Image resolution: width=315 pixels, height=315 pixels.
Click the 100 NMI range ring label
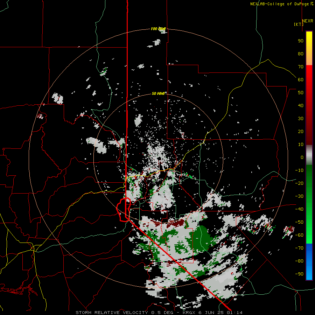pos(158,29)
